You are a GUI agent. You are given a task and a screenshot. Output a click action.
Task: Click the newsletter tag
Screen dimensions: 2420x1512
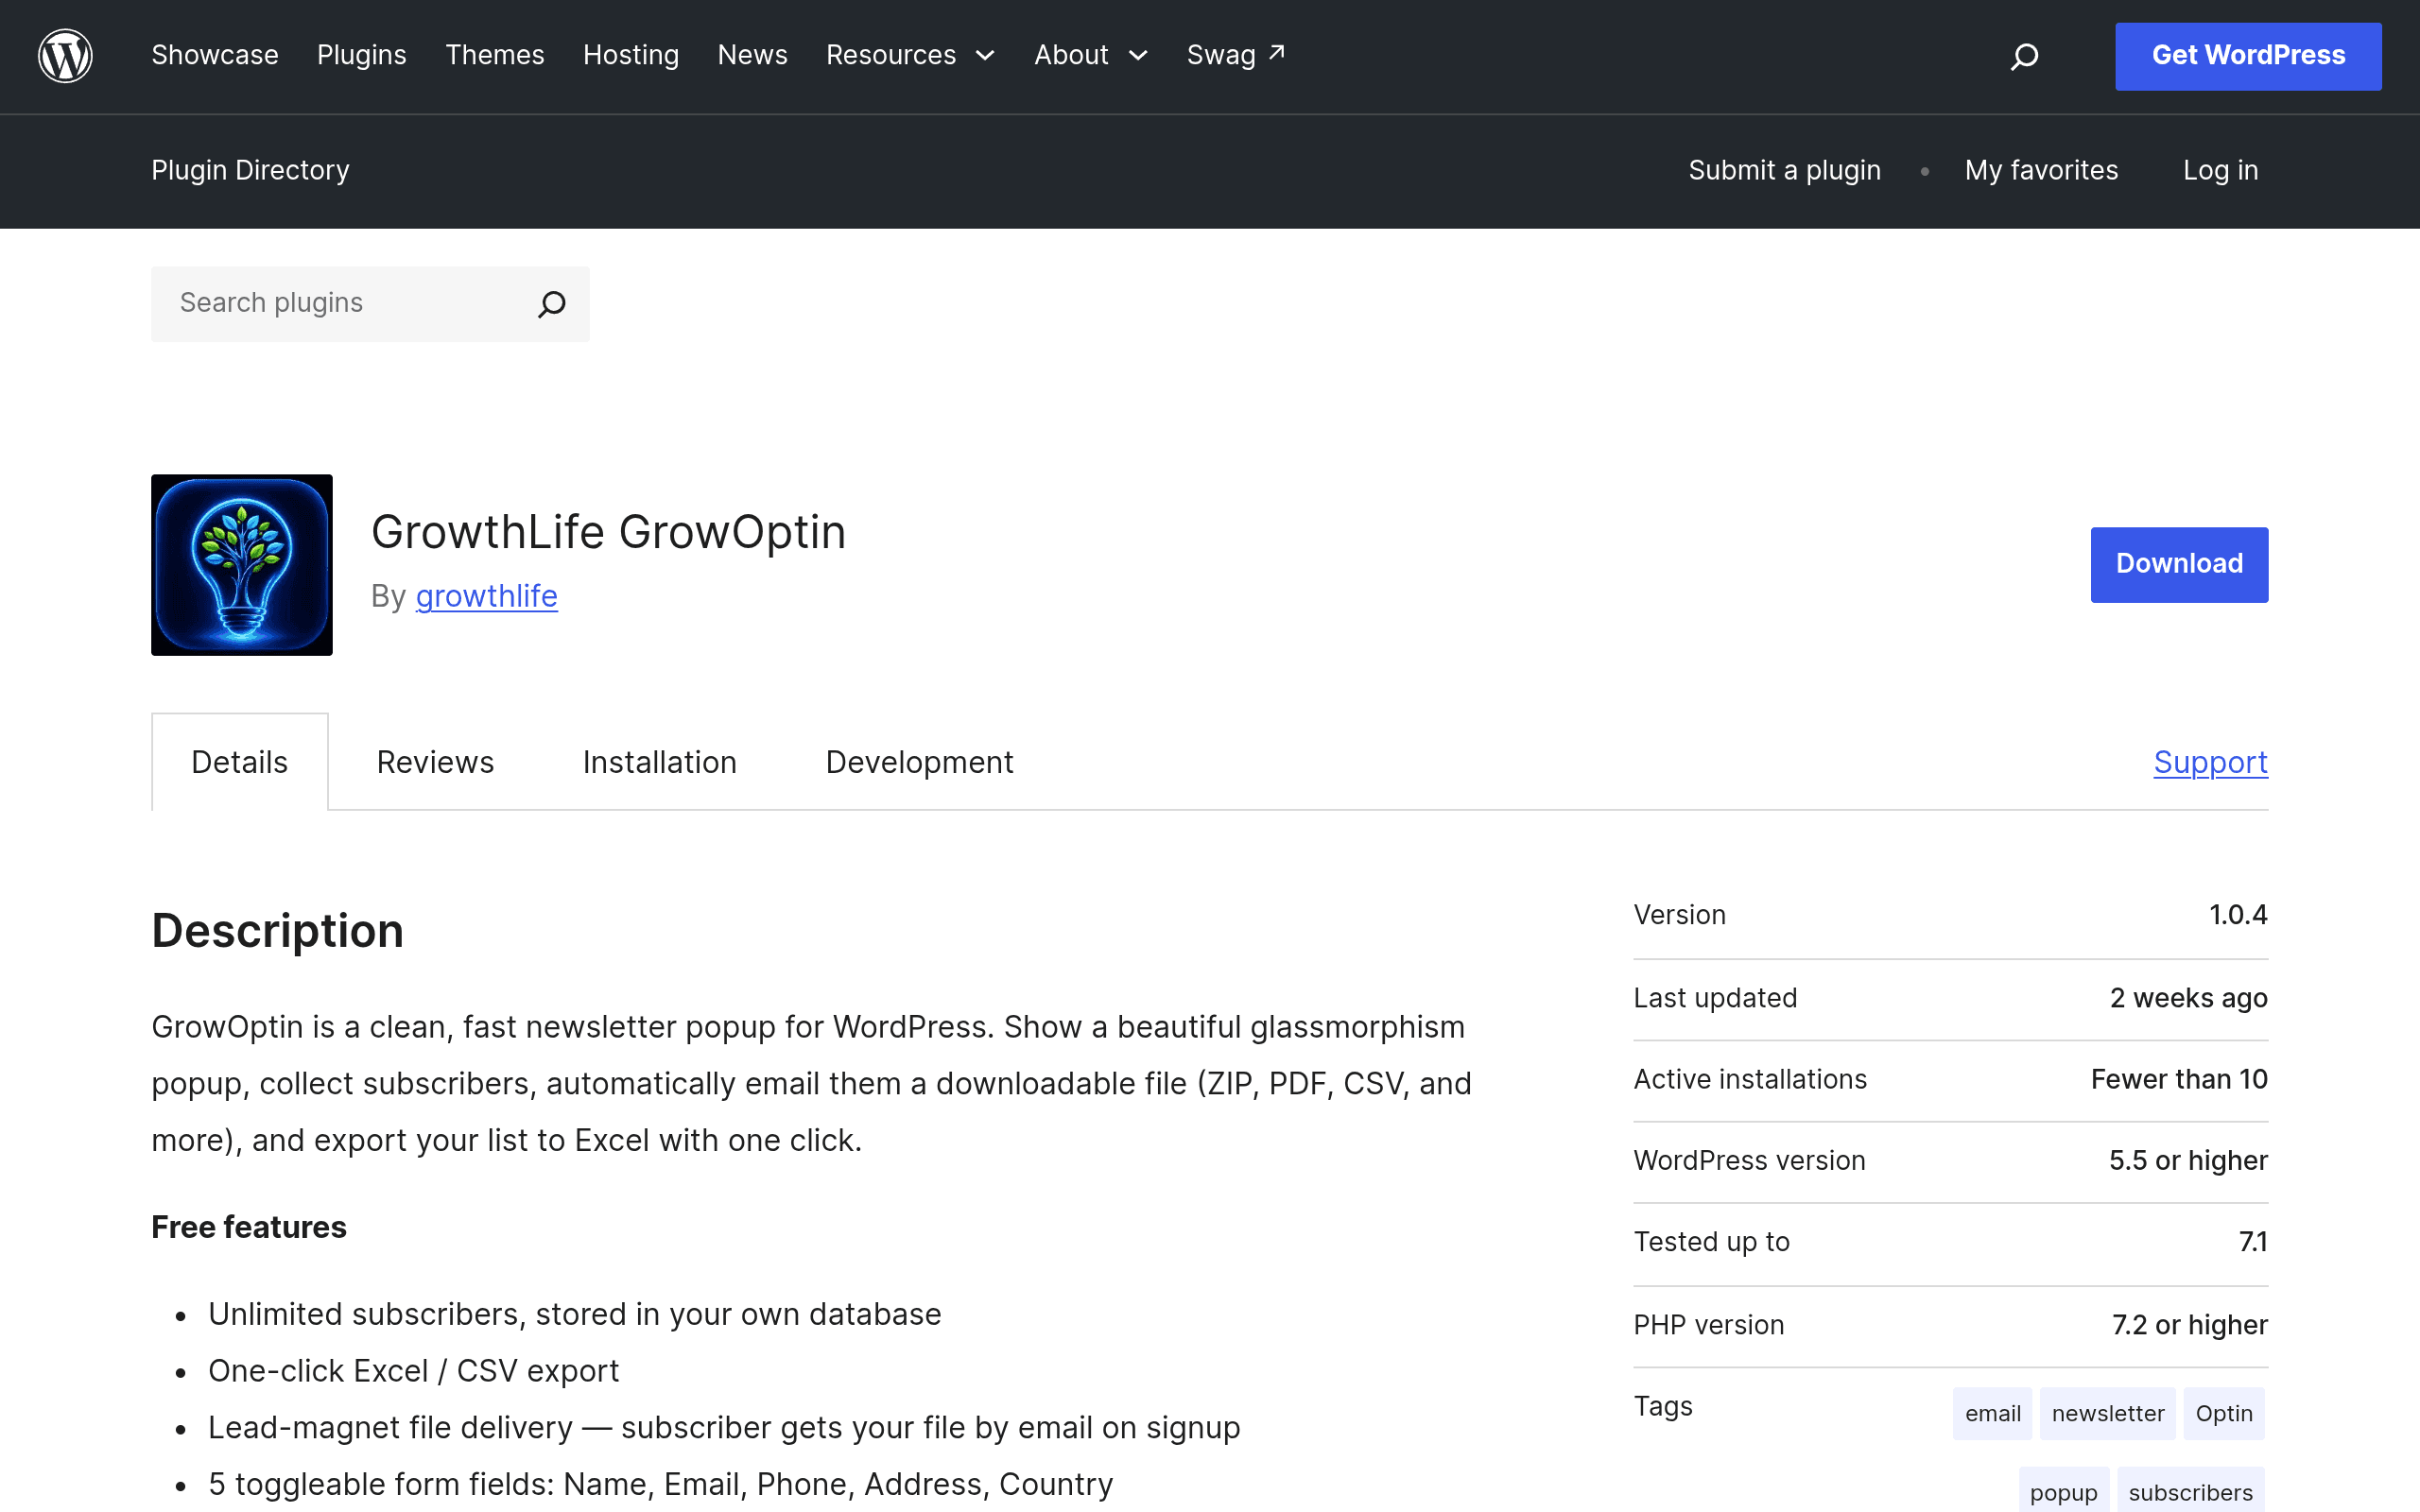[2108, 1413]
